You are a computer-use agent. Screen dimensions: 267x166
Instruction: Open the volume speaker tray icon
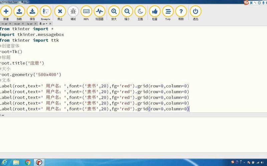pyautogui.click(x=262, y=162)
